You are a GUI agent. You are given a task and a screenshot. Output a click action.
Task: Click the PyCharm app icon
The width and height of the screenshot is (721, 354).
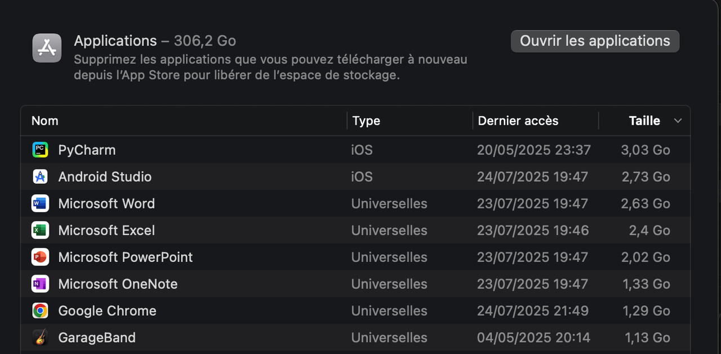click(x=40, y=150)
